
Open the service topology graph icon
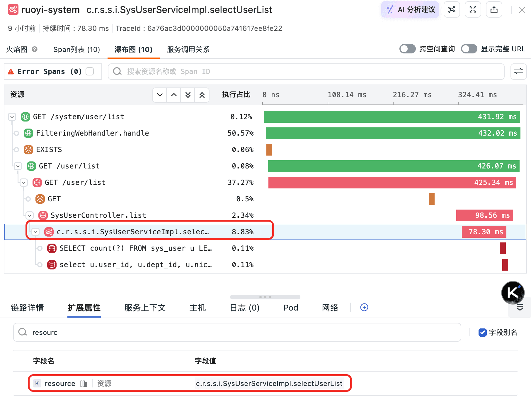coord(452,10)
